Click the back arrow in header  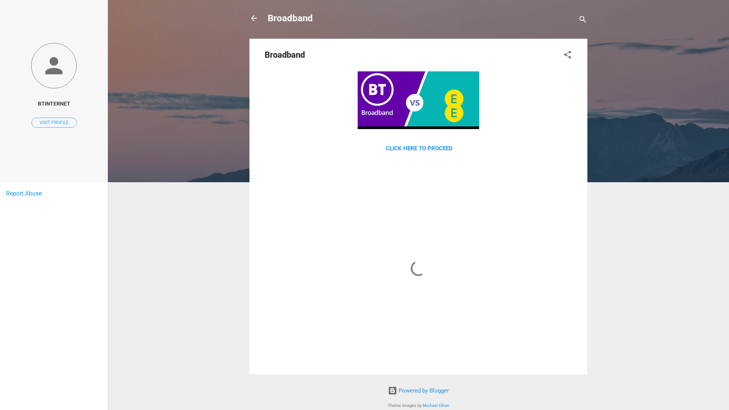(x=254, y=18)
